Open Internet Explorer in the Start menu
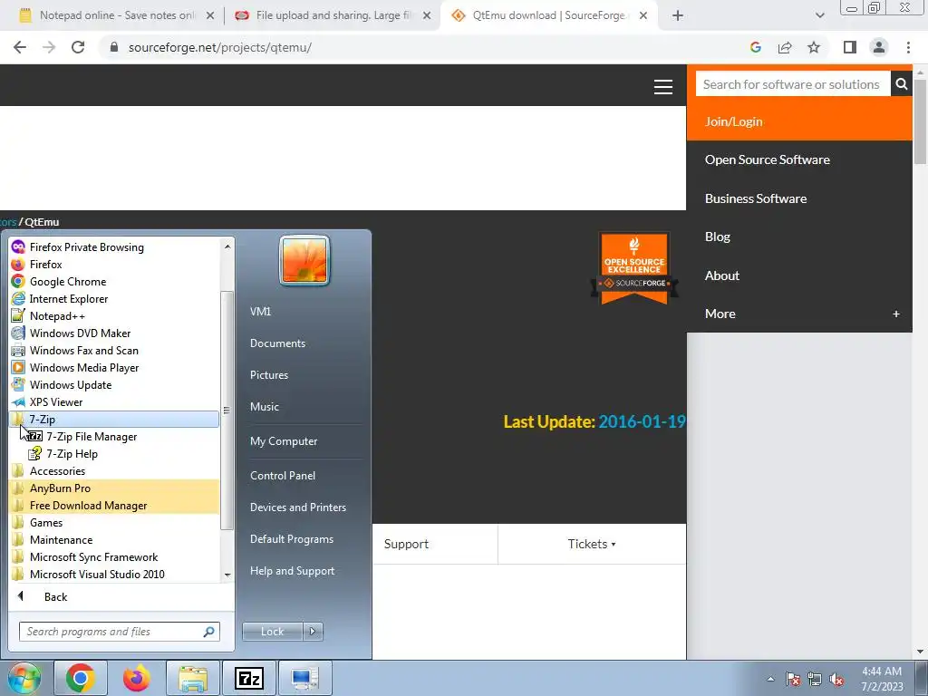Viewport: 928px width, 696px height. pyautogui.click(x=69, y=299)
